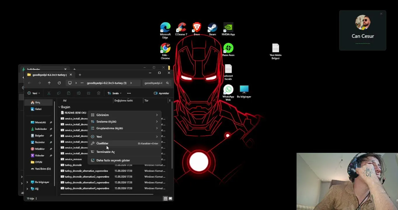Go up one folder level in Explorer
The image size is (398, 210).
click(x=49, y=83)
